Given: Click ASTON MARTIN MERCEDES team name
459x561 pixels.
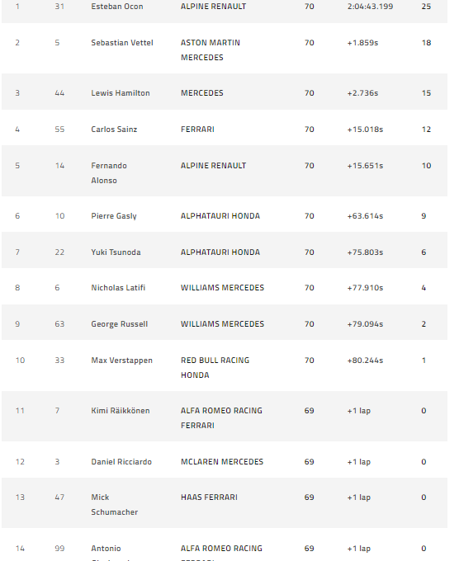Looking at the screenshot, I should click(x=211, y=50).
